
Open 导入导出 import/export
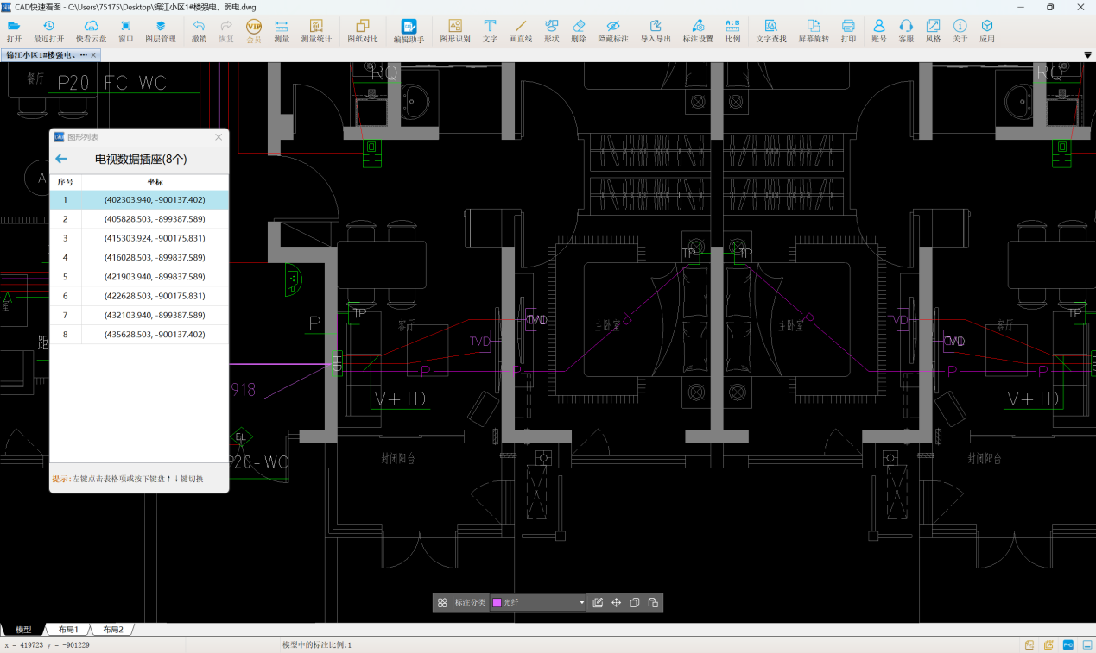coord(656,31)
